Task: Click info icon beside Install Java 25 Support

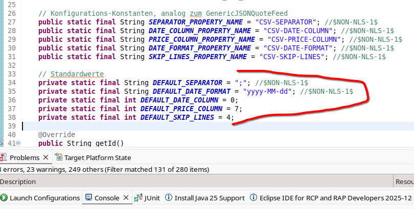Action: click(169, 198)
